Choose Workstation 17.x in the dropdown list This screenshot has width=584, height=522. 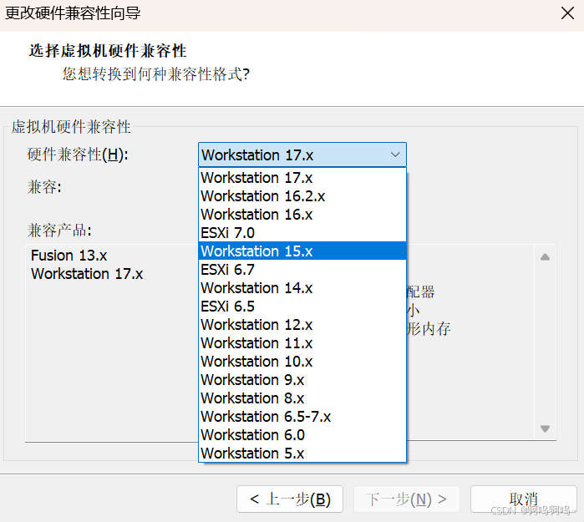click(302, 178)
